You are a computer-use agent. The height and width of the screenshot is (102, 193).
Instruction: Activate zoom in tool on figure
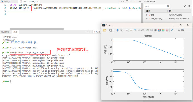click(127, 30)
